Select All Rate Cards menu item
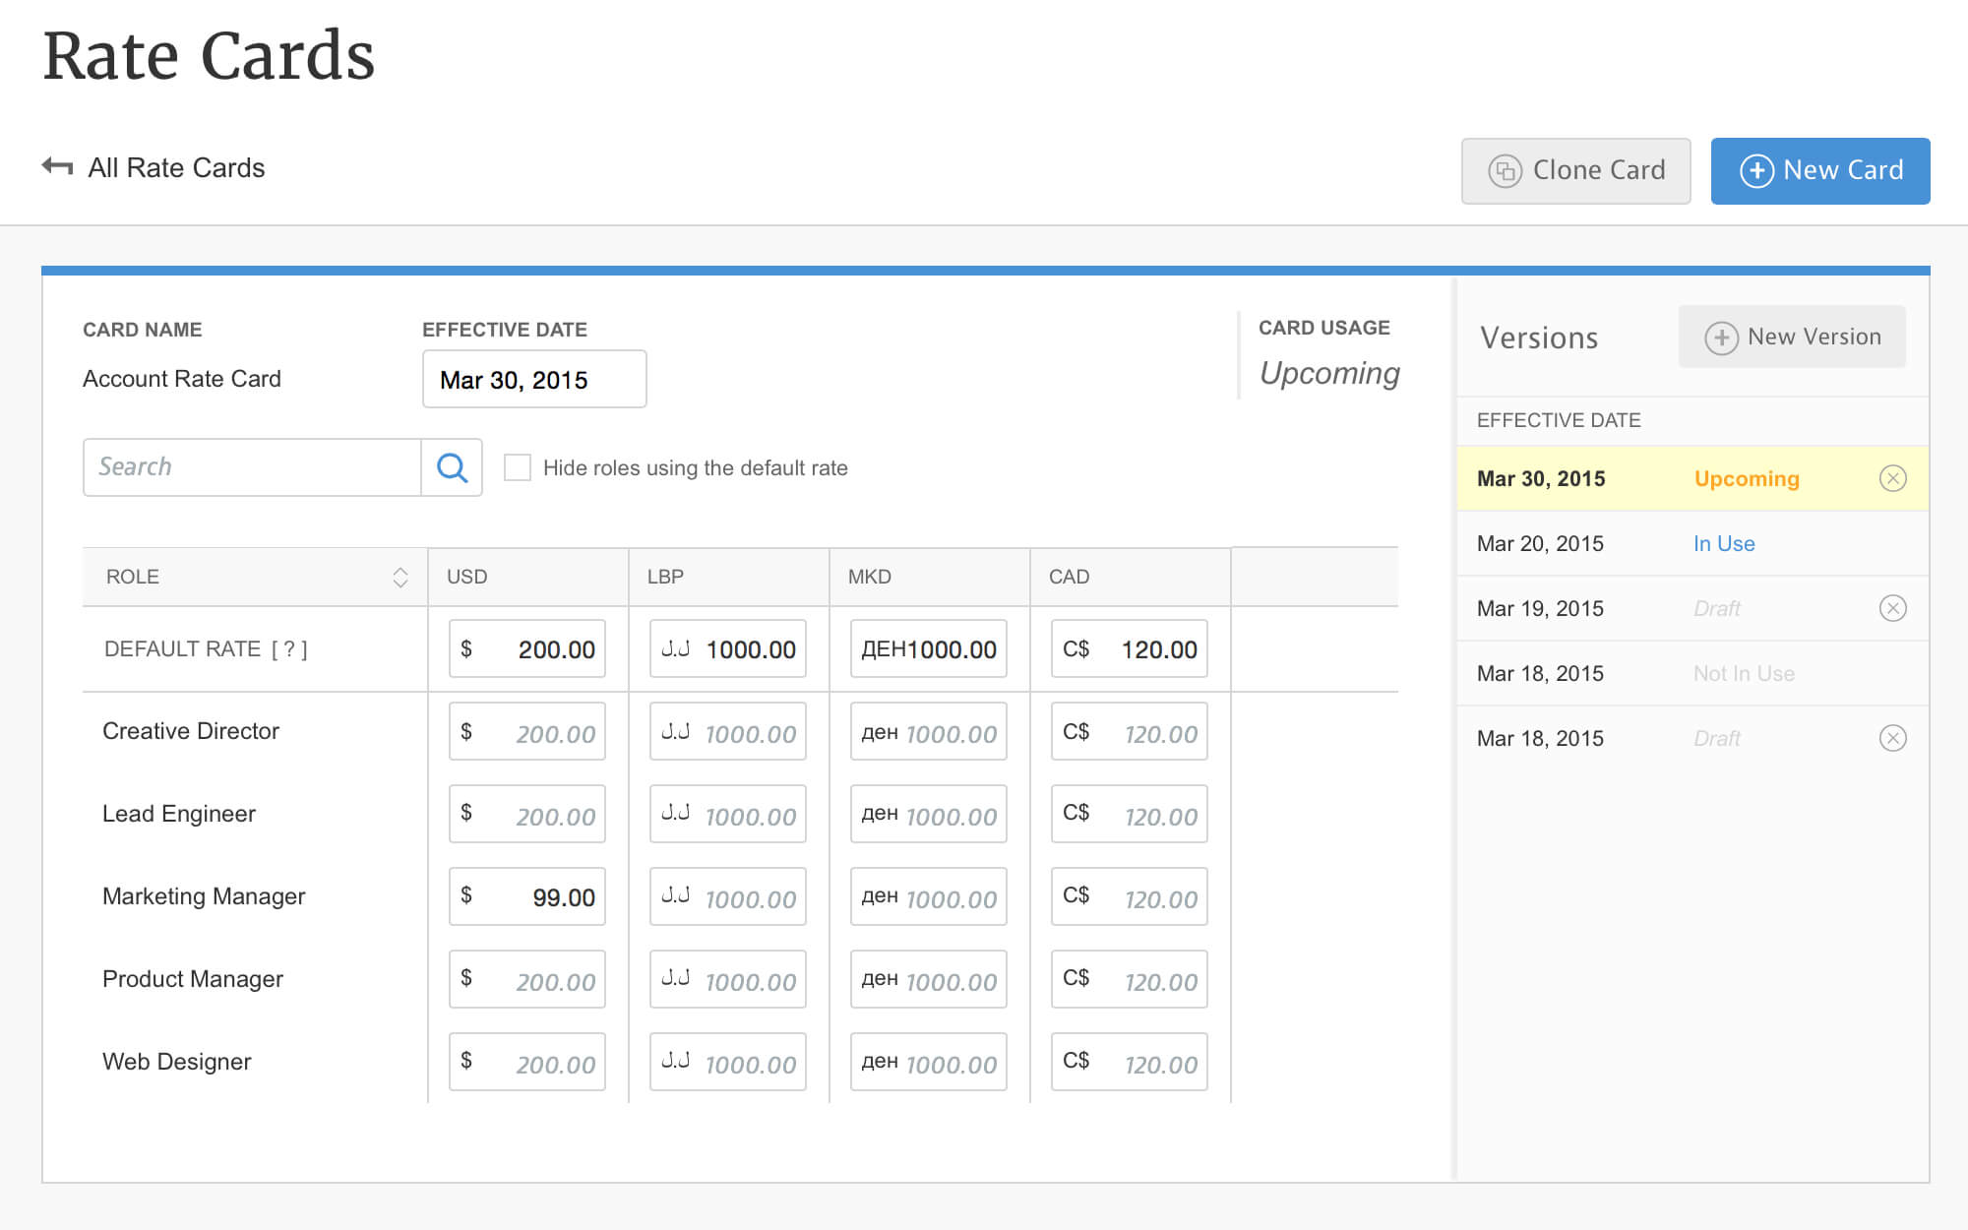Image resolution: width=1968 pixels, height=1230 pixels. pyautogui.click(x=154, y=168)
